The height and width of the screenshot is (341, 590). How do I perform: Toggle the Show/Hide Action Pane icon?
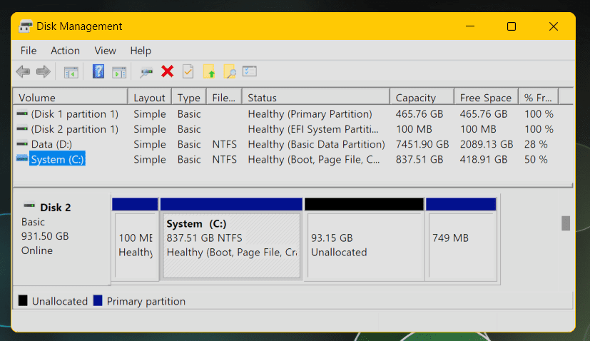point(119,72)
